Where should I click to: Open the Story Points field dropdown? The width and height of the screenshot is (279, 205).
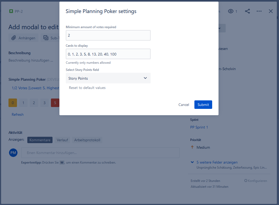[x=108, y=78]
